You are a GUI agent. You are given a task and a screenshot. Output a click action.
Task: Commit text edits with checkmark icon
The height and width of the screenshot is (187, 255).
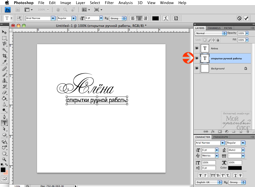pos(246,18)
